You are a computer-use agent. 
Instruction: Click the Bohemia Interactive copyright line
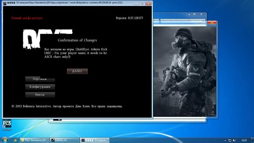tap(67, 106)
